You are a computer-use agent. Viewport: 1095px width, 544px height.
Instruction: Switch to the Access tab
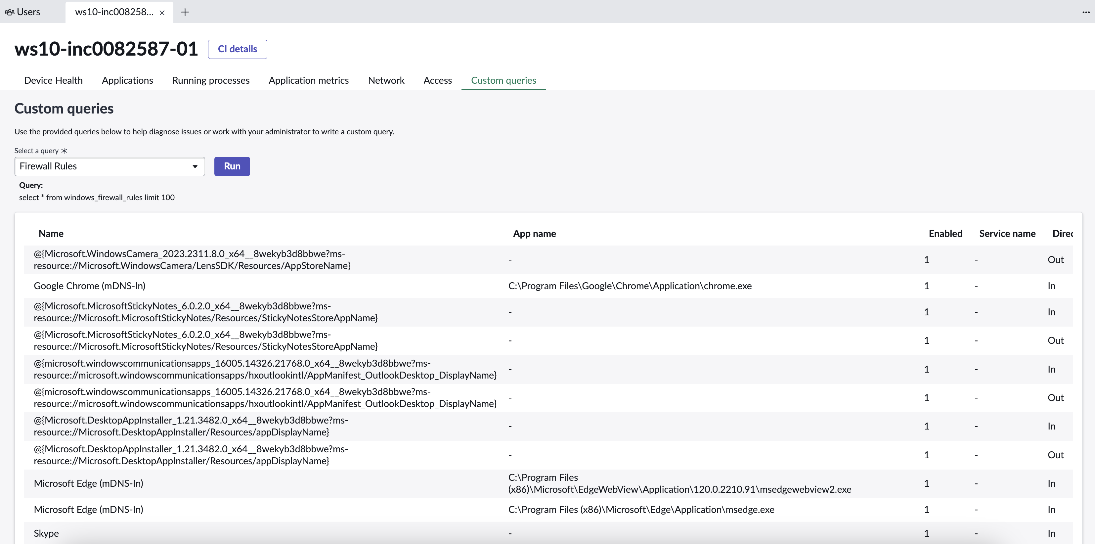coord(437,80)
